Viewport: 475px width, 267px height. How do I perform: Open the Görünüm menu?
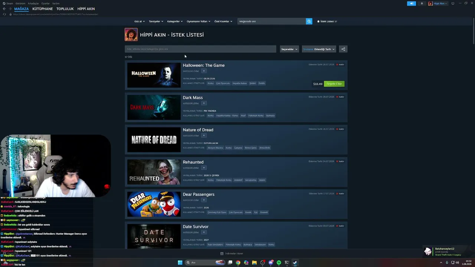[x=20, y=3]
